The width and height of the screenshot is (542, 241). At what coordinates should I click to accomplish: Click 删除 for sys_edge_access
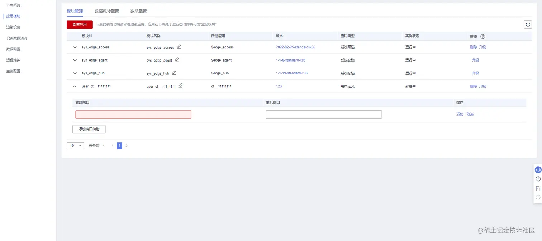point(474,47)
